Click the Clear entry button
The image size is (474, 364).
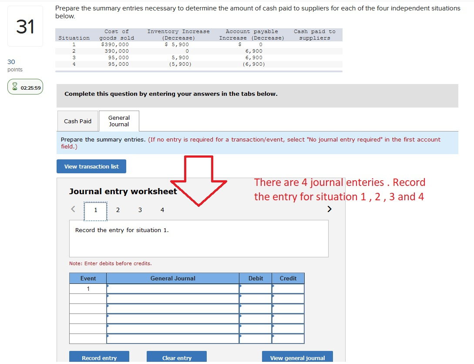point(176,358)
